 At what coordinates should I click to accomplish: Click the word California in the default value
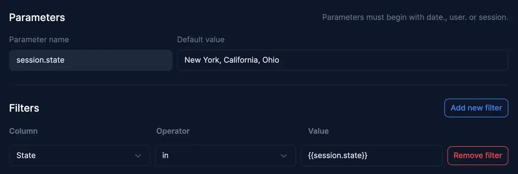(241, 60)
